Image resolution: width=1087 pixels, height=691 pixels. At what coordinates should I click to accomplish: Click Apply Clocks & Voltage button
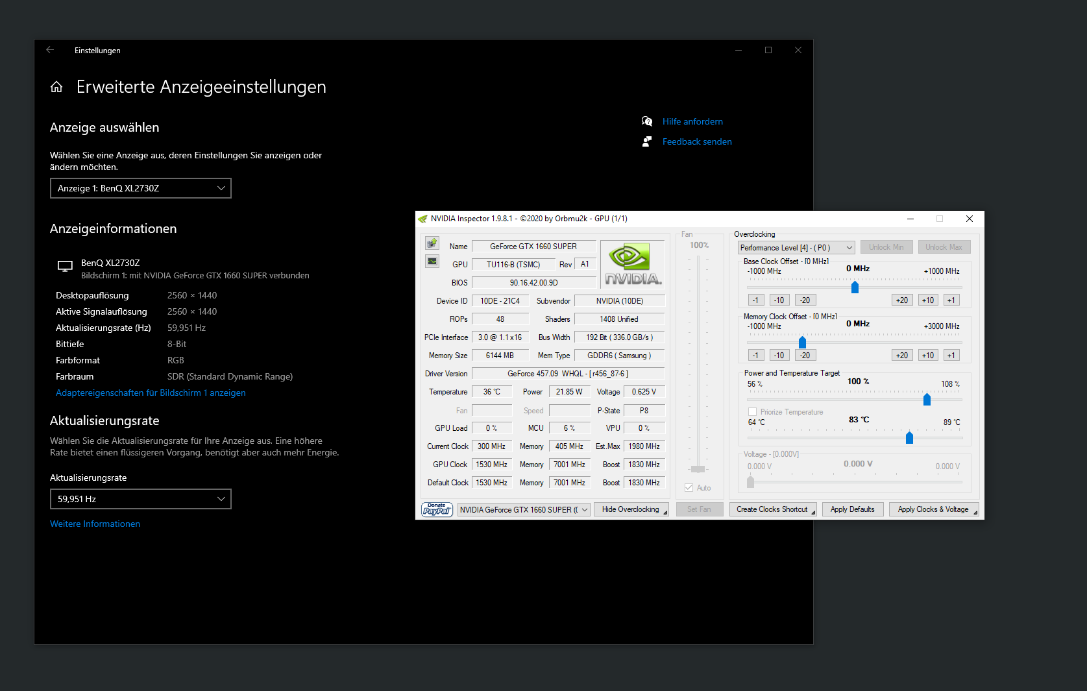(x=934, y=509)
